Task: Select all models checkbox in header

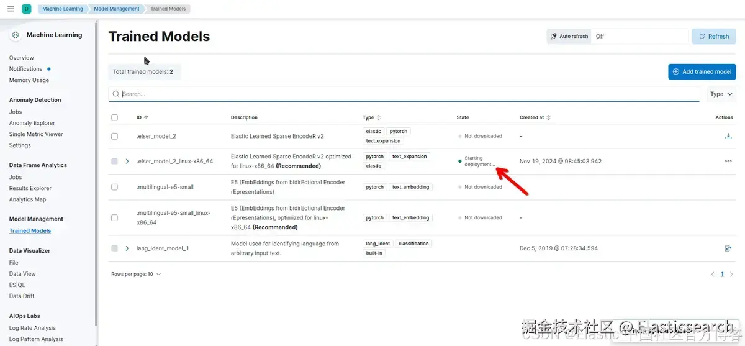Action: (114, 117)
